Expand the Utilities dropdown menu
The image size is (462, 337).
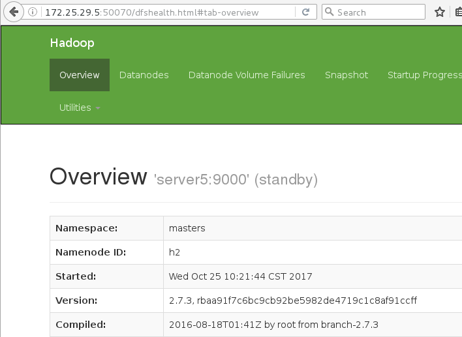pos(80,108)
